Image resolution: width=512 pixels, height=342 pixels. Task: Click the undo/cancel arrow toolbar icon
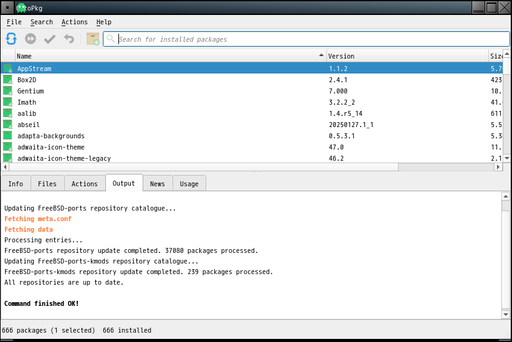69,39
